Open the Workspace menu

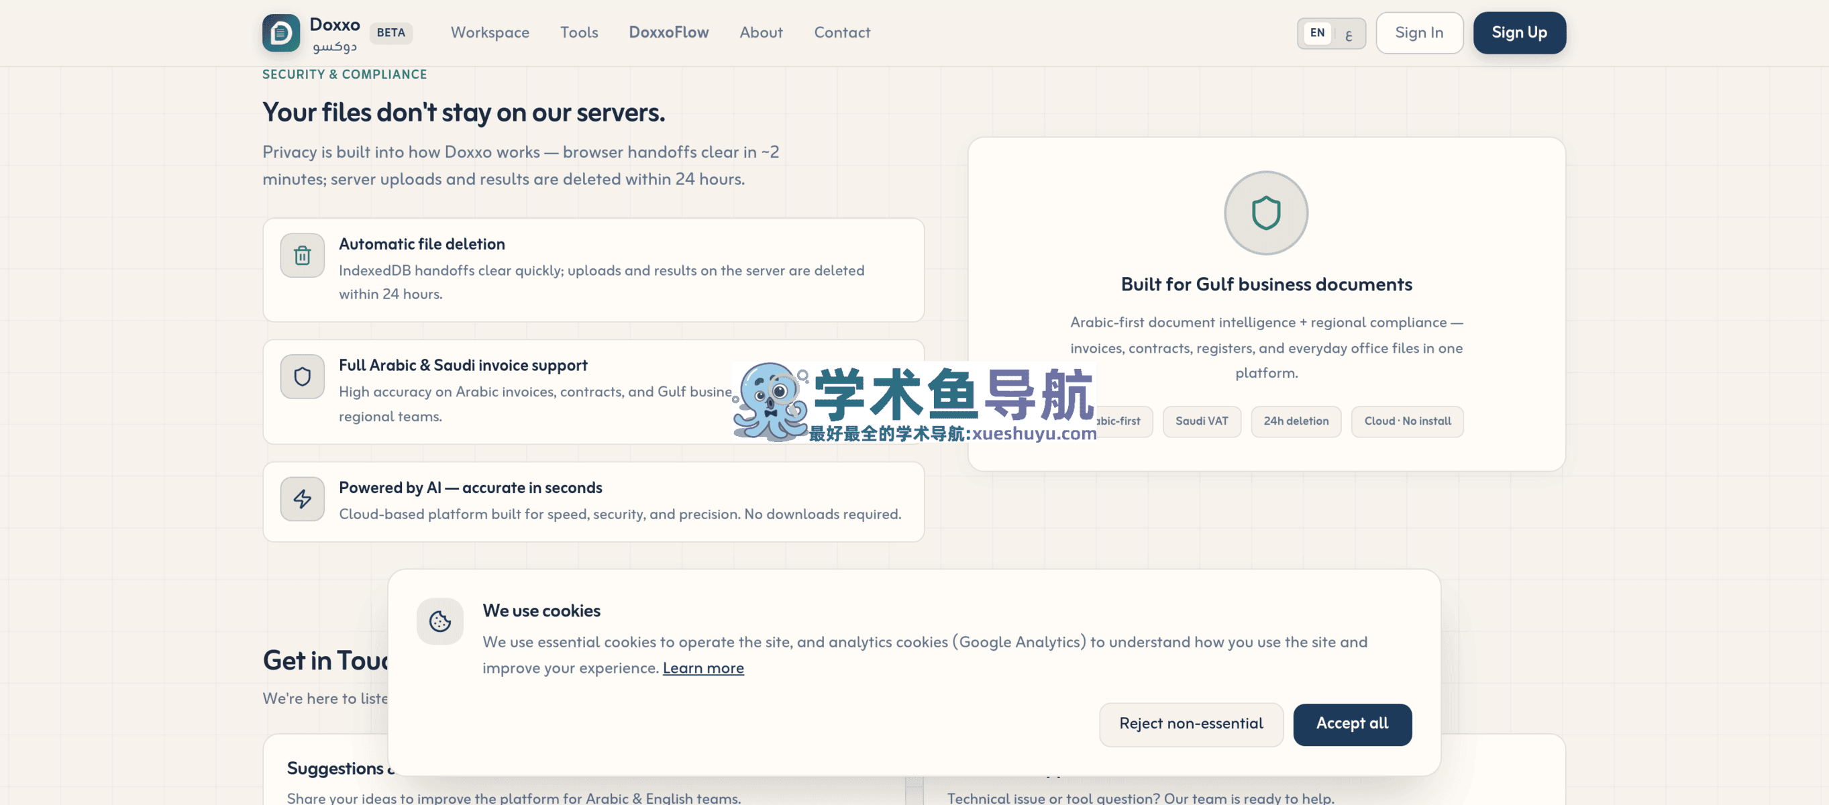[x=490, y=33]
